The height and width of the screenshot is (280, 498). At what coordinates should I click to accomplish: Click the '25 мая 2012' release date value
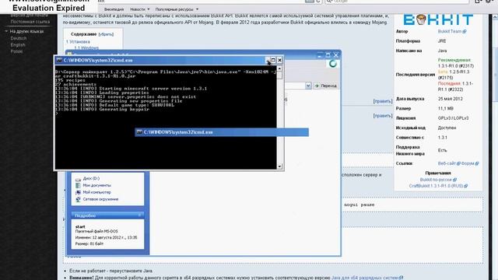451,99
